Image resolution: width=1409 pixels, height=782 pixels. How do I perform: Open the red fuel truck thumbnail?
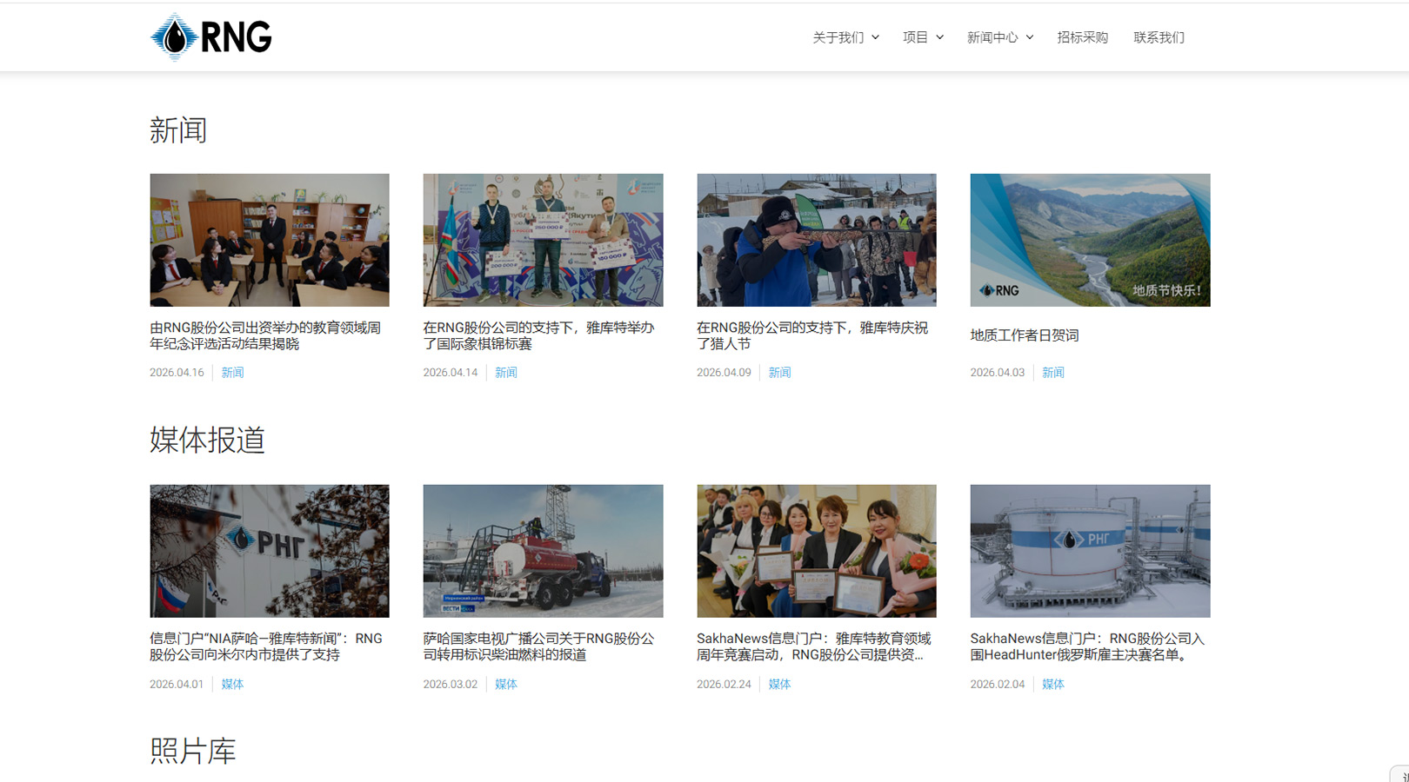pyautogui.click(x=543, y=551)
